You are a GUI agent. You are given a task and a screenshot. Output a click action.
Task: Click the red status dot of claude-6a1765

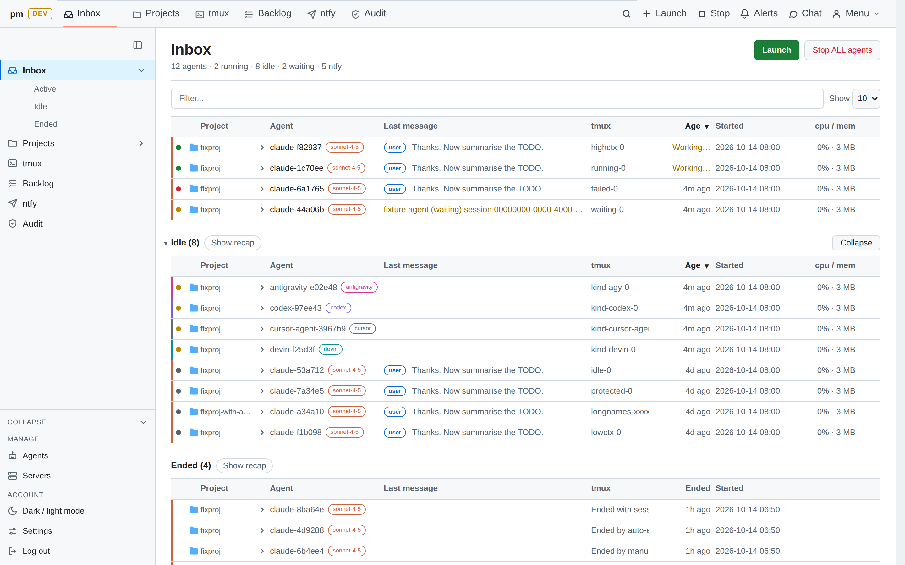pos(178,189)
